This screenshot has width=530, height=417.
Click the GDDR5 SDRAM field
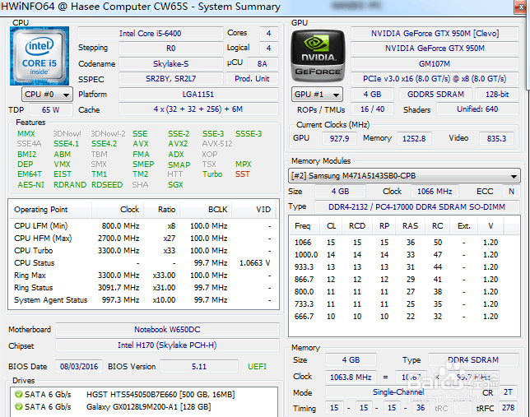(x=435, y=95)
